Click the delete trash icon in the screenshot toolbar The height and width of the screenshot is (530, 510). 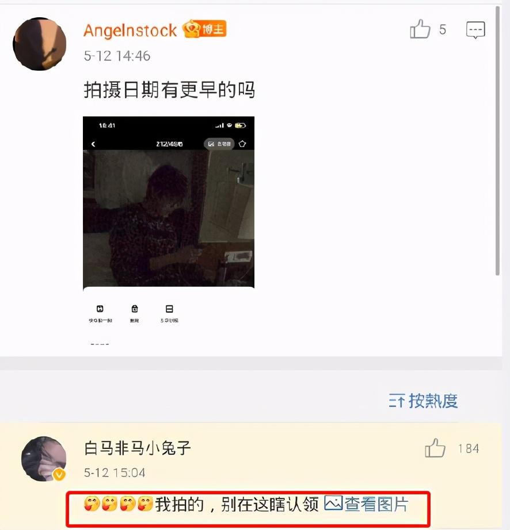click(135, 309)
